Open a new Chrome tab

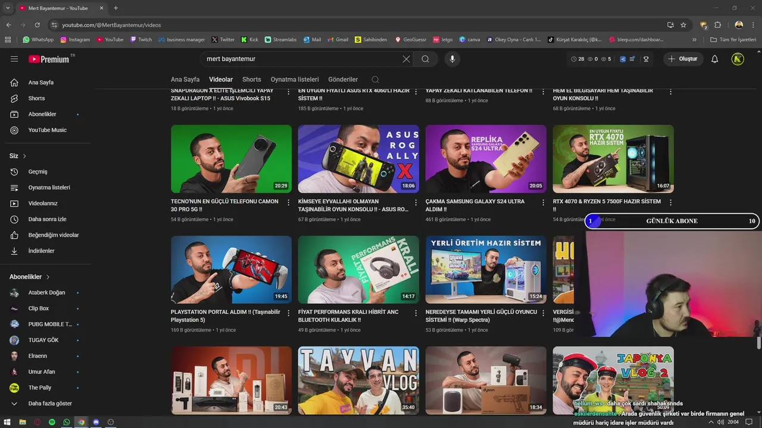click(x=115, y=8)
